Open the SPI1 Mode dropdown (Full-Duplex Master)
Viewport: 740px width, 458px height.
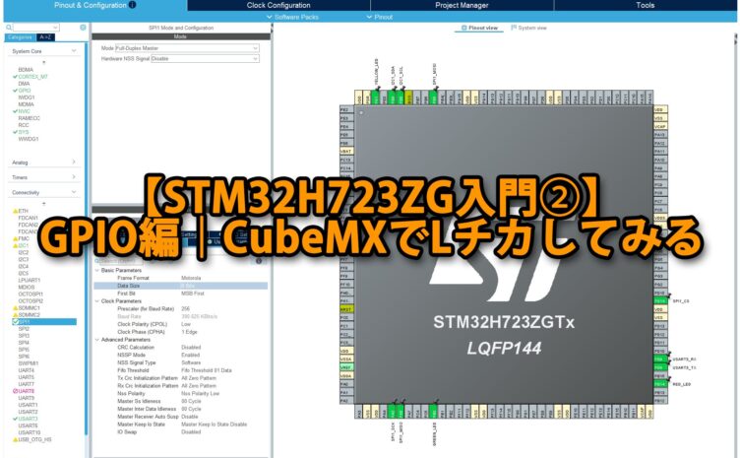(x=186, y=47)
